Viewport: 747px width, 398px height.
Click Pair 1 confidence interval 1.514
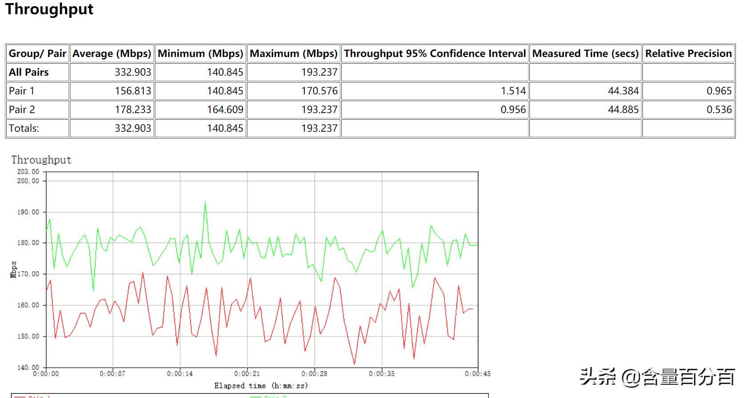point(513,91)
